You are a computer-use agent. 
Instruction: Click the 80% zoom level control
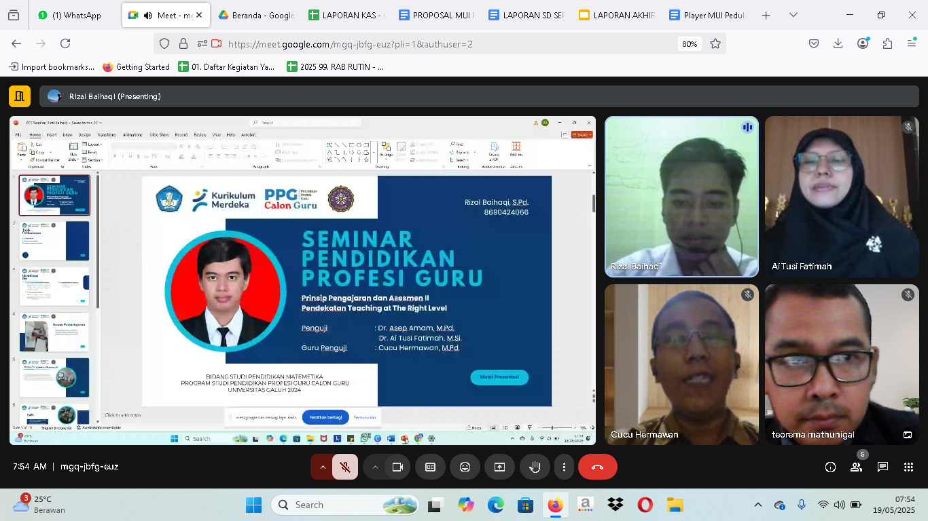pos(688,43)
